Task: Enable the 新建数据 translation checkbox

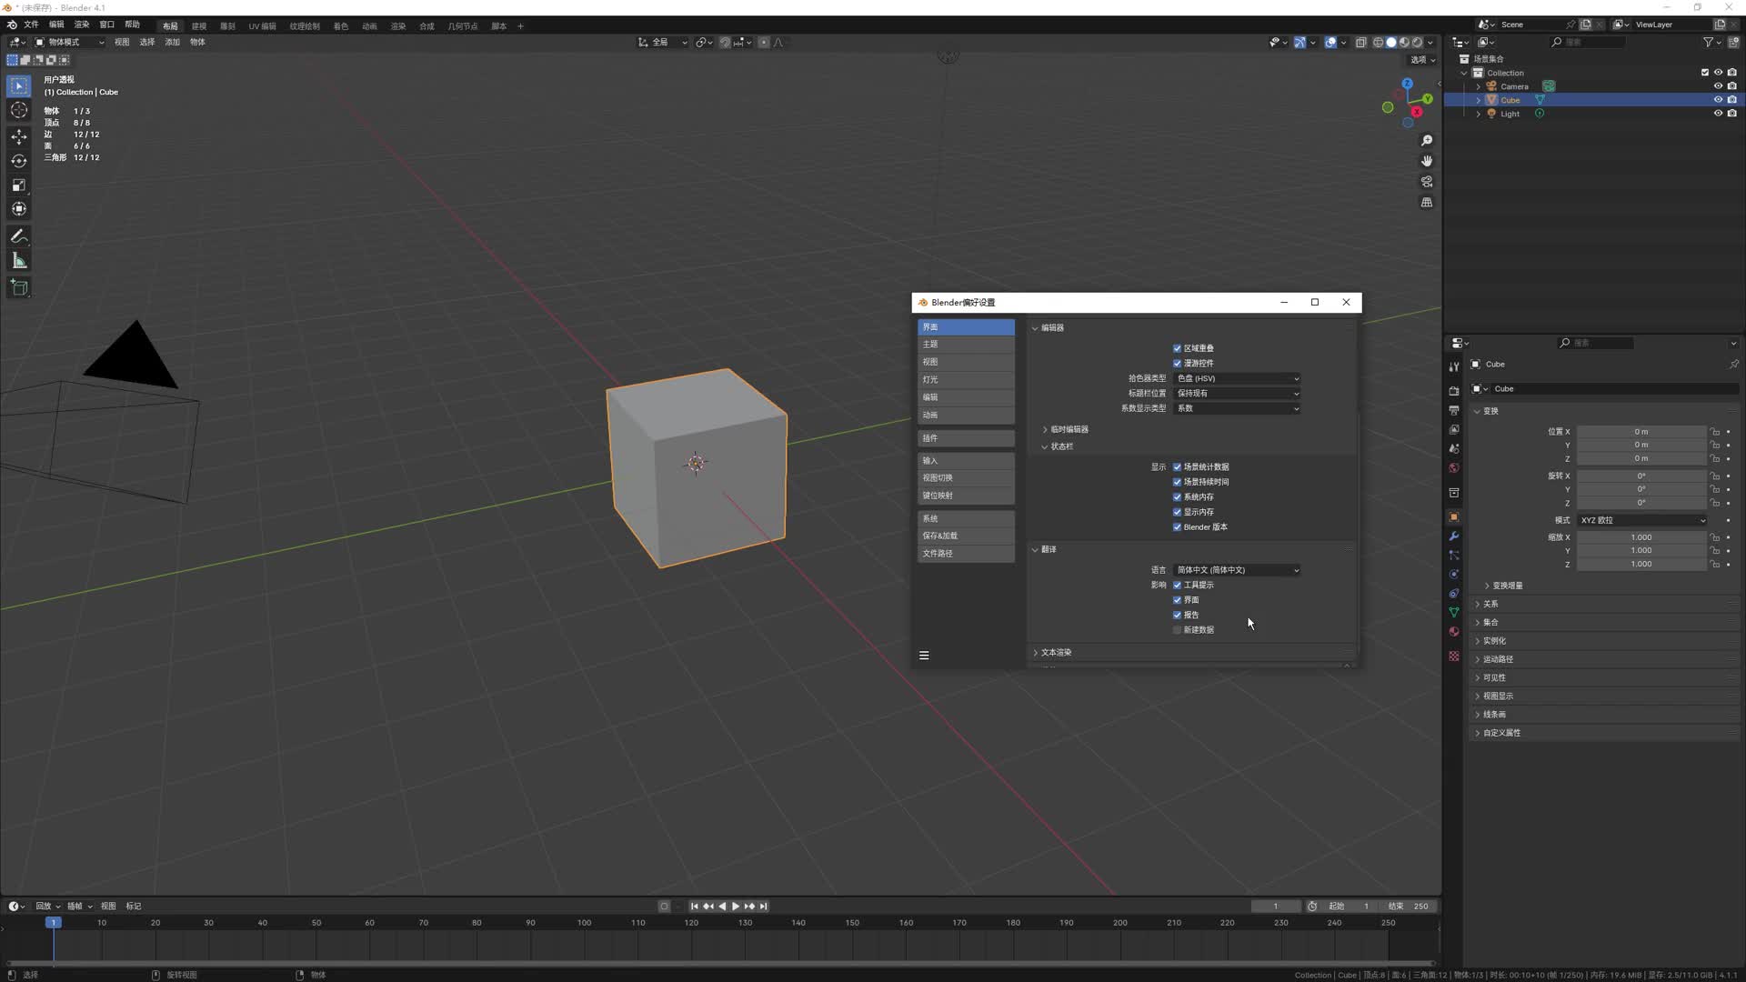Action: (1177, 629)
